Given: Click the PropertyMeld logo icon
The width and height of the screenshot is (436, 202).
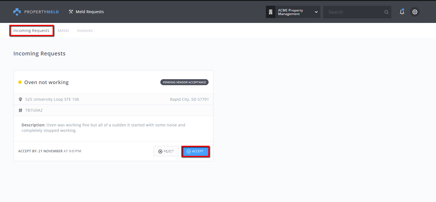Looking at the screenshot, I should coord(17,12).
